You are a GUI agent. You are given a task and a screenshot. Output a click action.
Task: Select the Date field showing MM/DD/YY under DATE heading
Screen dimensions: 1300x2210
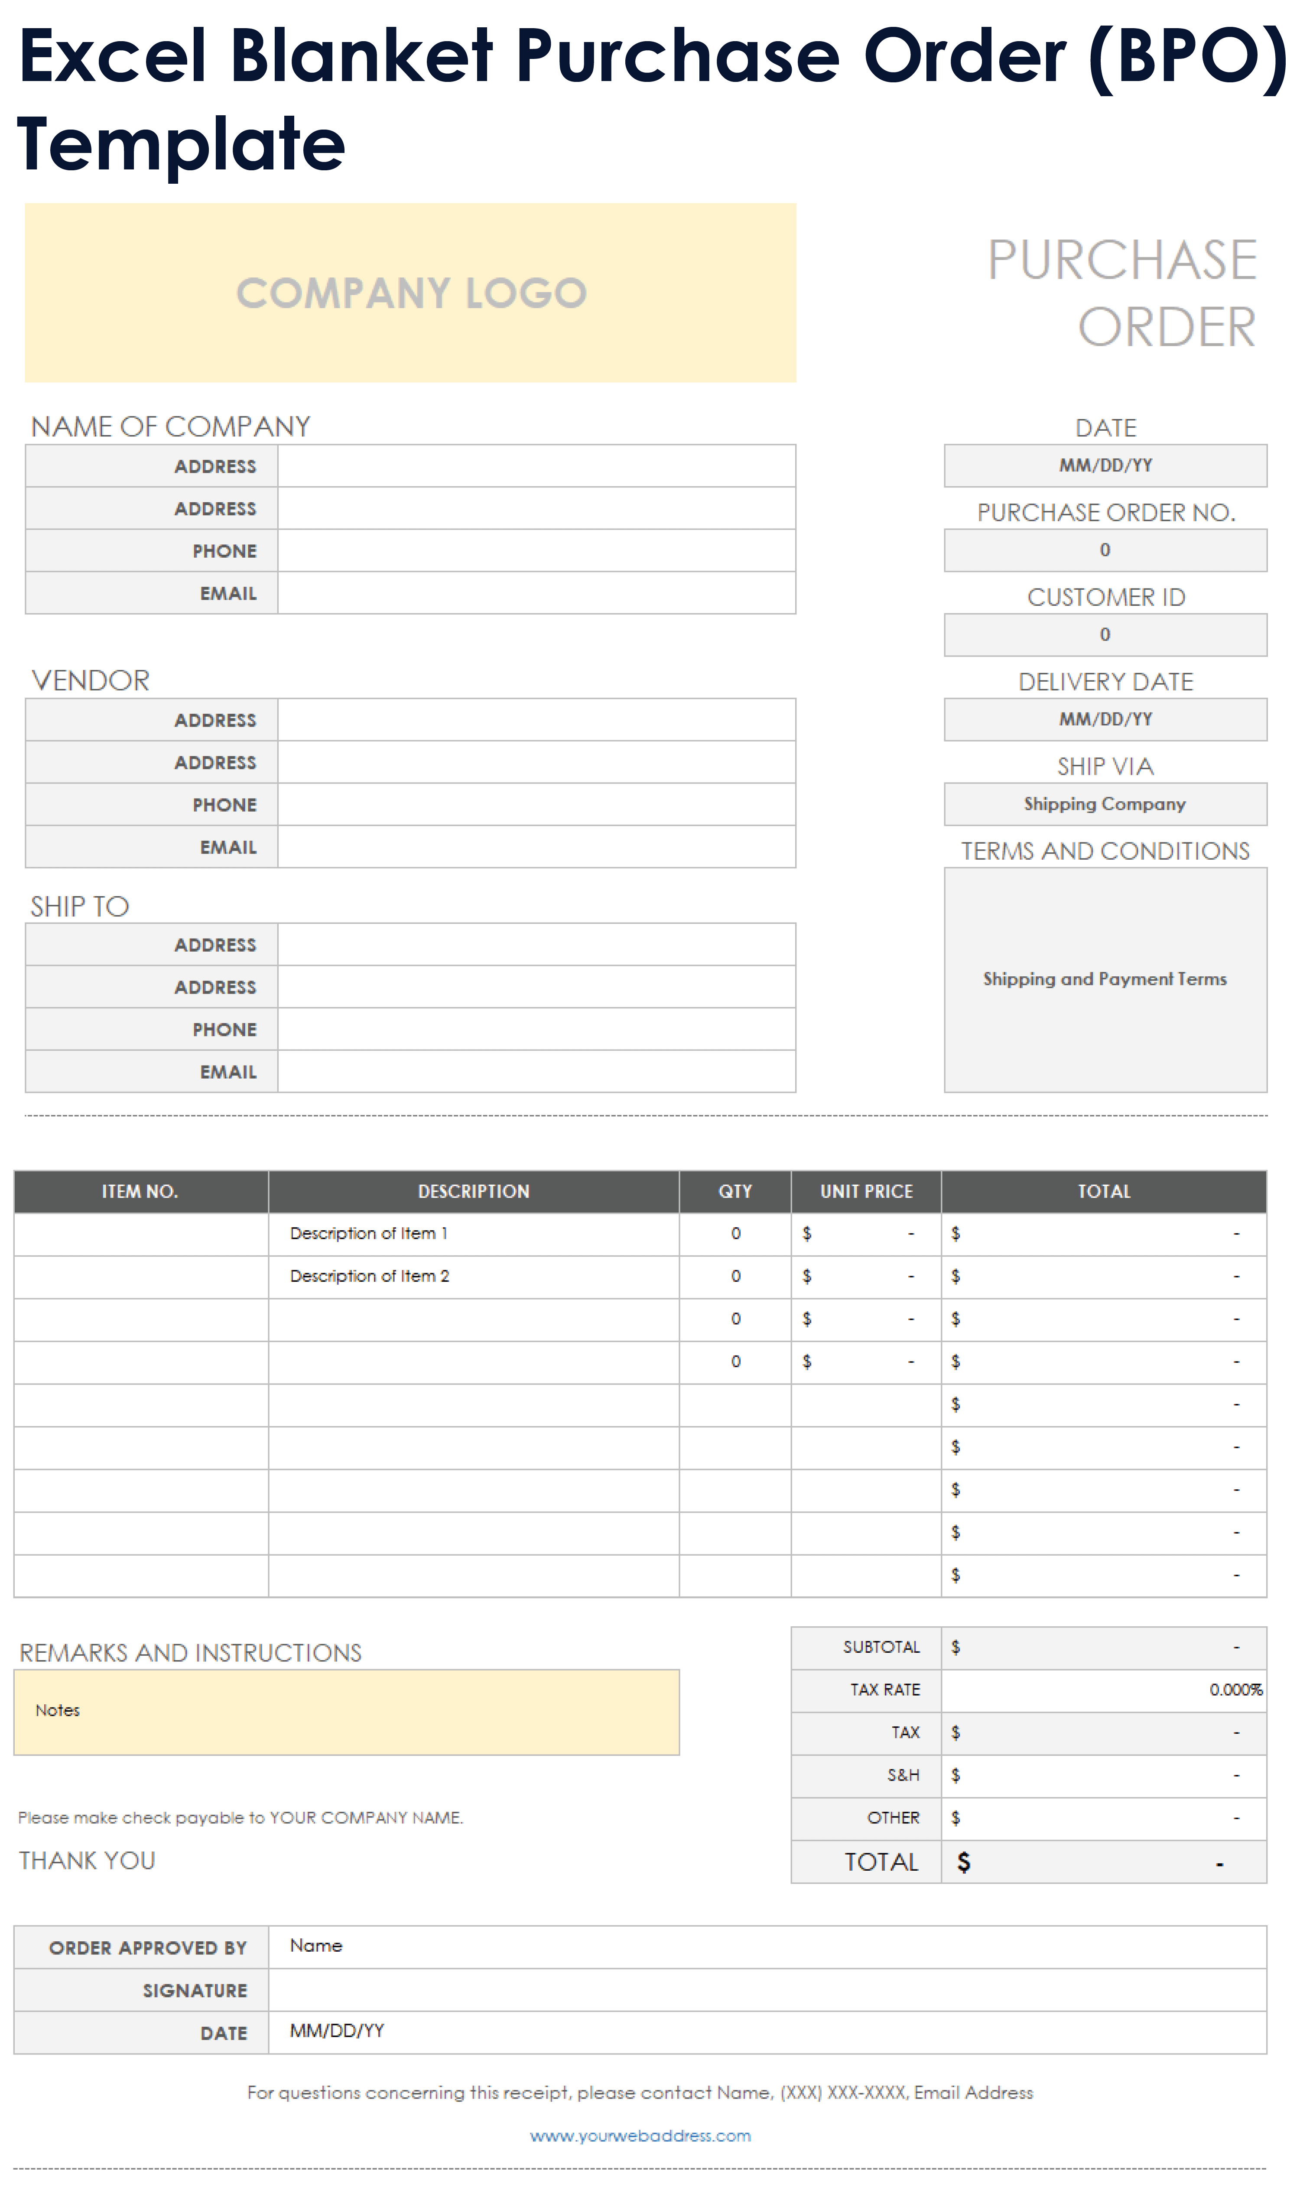(1105, 466)
